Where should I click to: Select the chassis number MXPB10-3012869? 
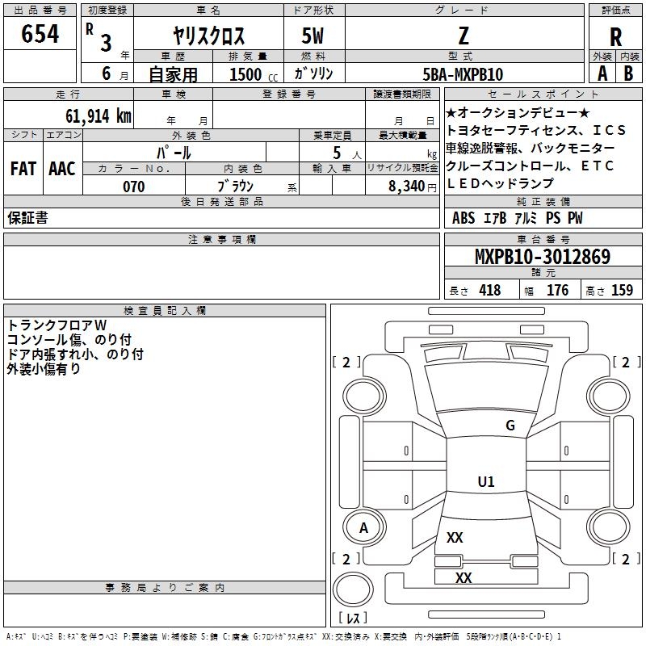[543, 257]
